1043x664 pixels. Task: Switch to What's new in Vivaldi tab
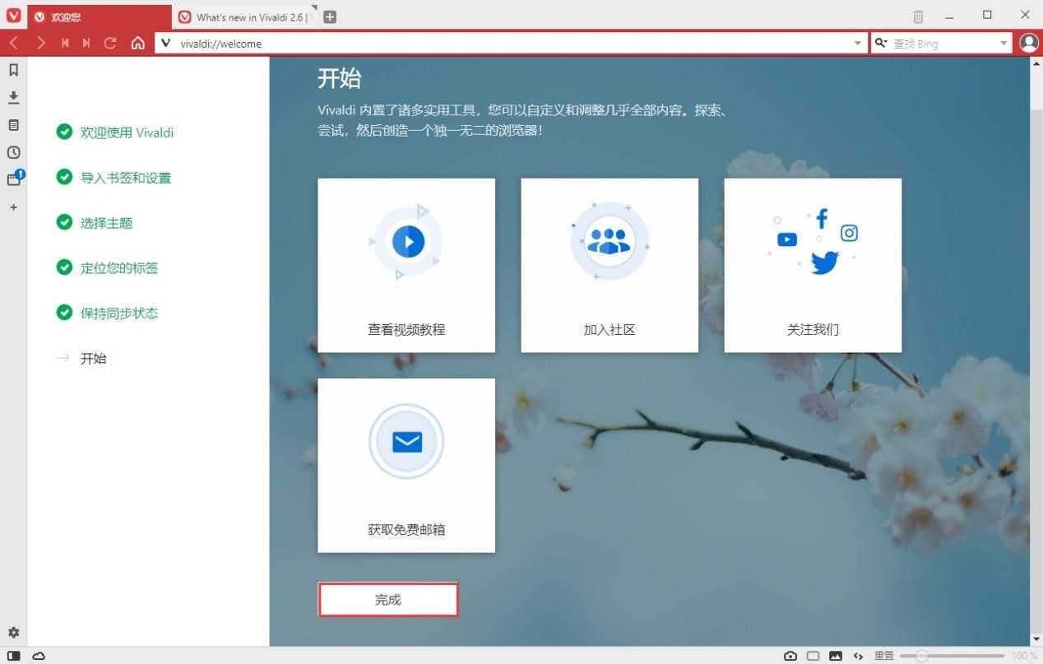(x=244, y=17)
